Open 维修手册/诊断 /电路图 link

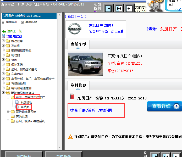(91, 110)
